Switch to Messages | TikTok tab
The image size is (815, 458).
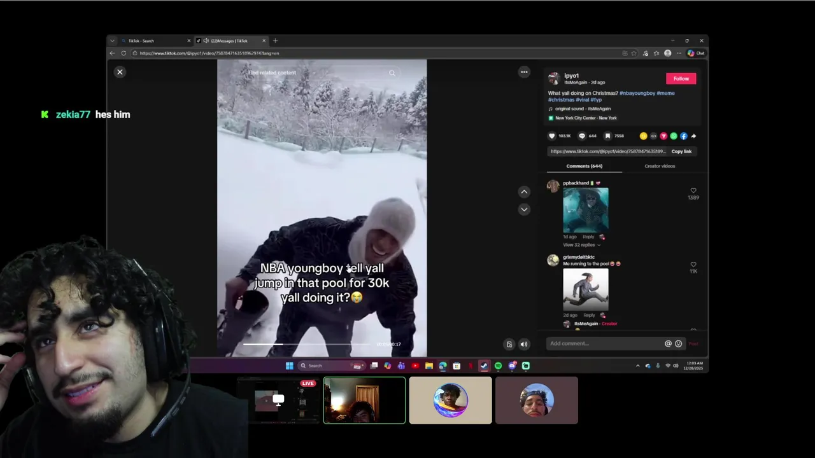tap(230, 41)
